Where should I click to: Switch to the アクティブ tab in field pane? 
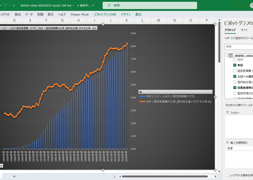point(230,30)
